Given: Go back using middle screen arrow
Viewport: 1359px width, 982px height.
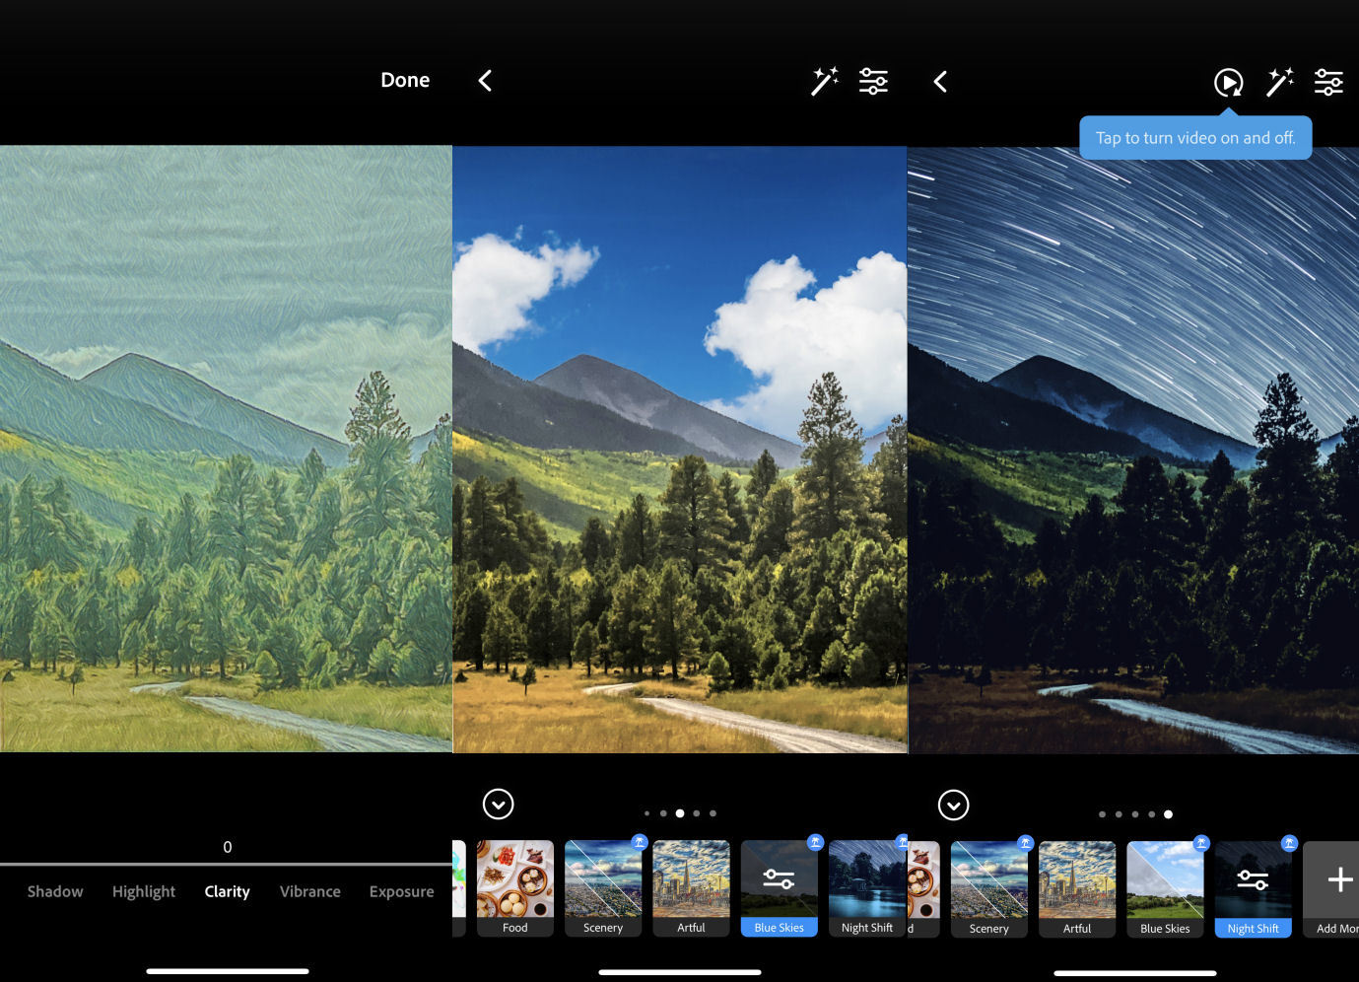Looking at the screenshot, I should (485, 81).
